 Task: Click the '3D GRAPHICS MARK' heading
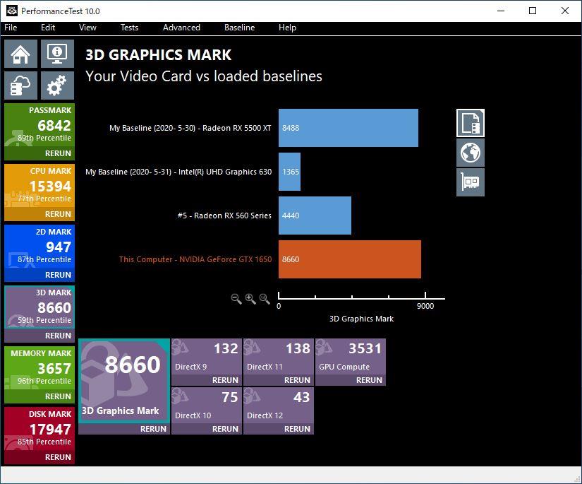[159, 55]
